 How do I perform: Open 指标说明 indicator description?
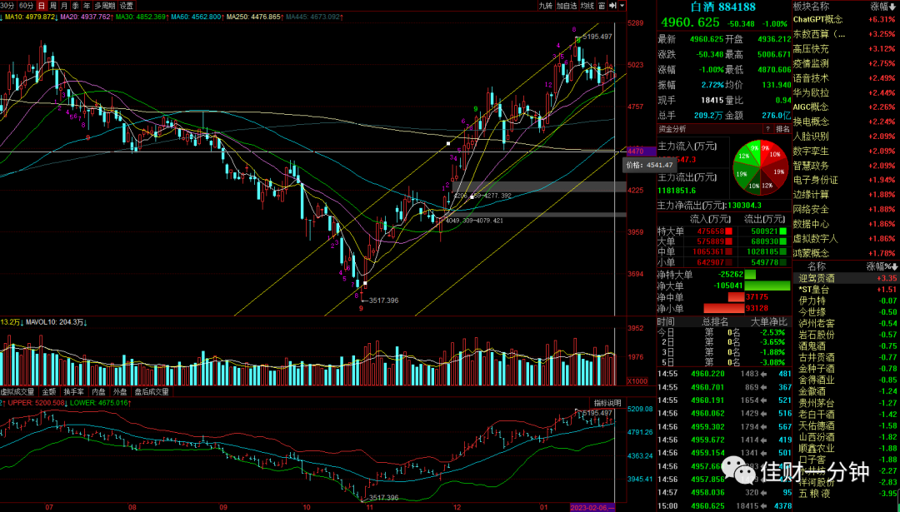tap(607, 402)
